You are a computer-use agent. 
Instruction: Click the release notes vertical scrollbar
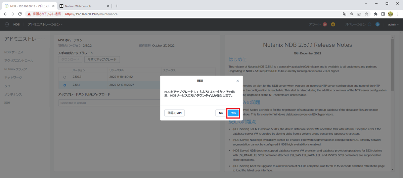tap(392, 64)
